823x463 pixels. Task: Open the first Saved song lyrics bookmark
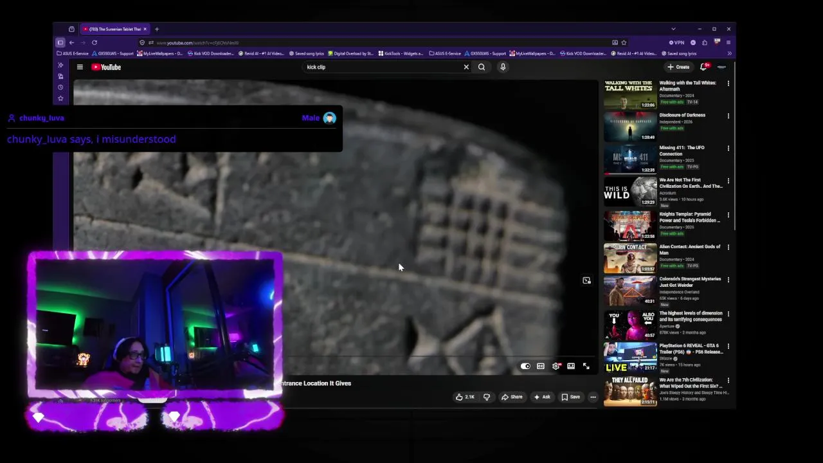tap(307, 53)
